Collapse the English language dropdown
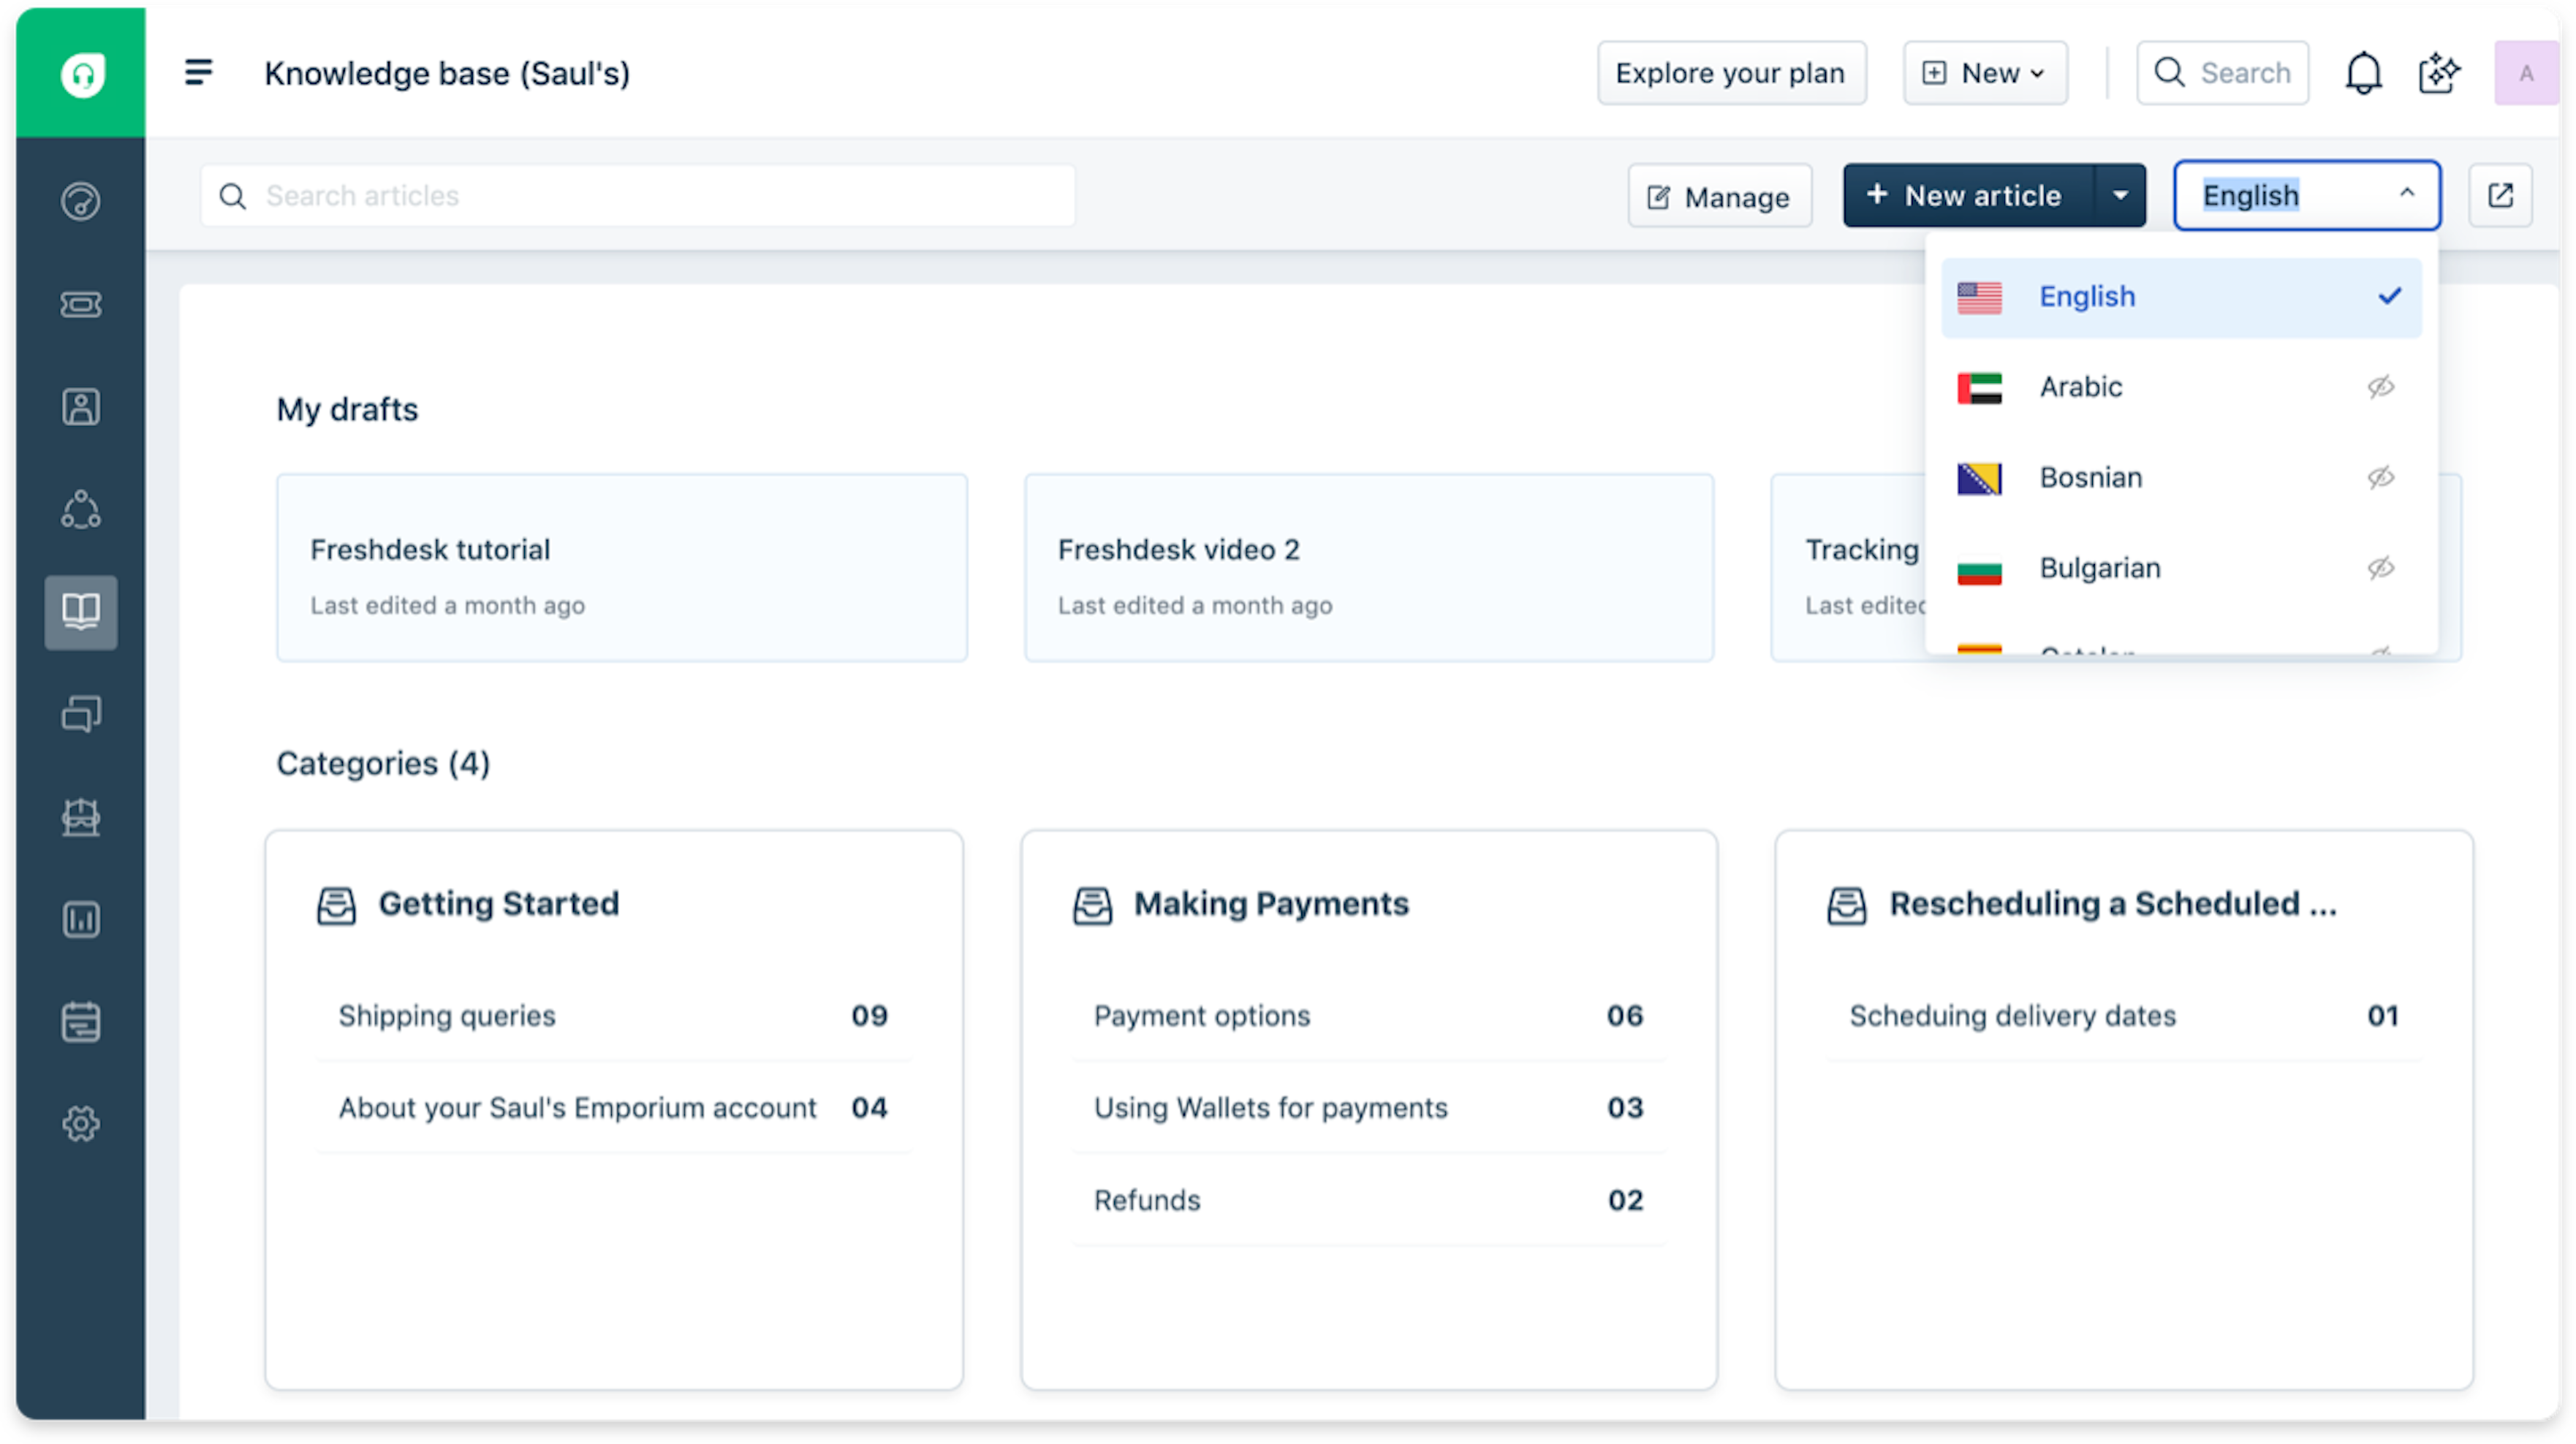 pos(2407,194)
